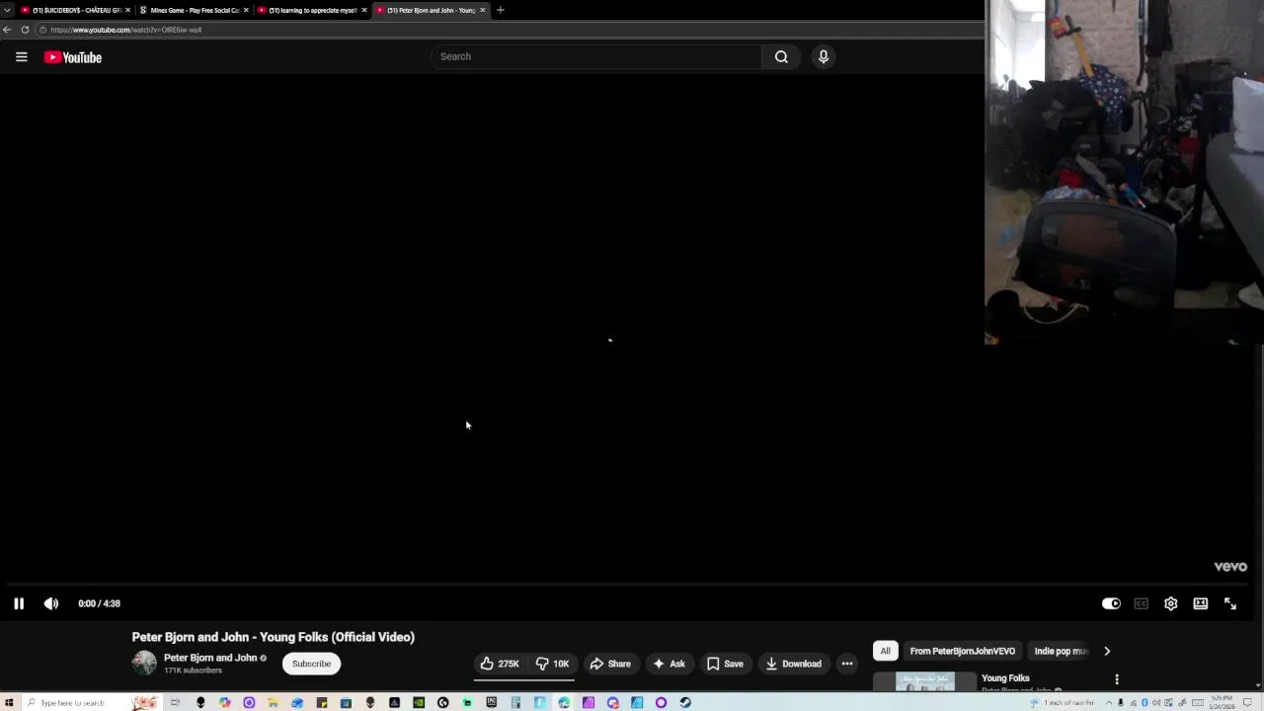Viewport: 1264px width, 711px height.
Task: Toggle the autoplay switch in player controls
Action: (x=1111, y=603)
